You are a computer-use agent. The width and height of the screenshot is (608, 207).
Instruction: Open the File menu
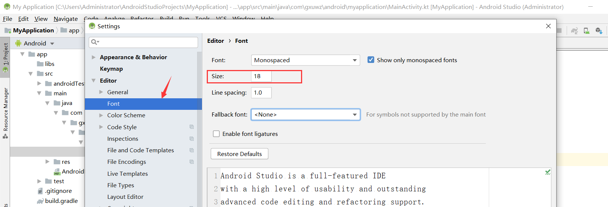point(7,19)
